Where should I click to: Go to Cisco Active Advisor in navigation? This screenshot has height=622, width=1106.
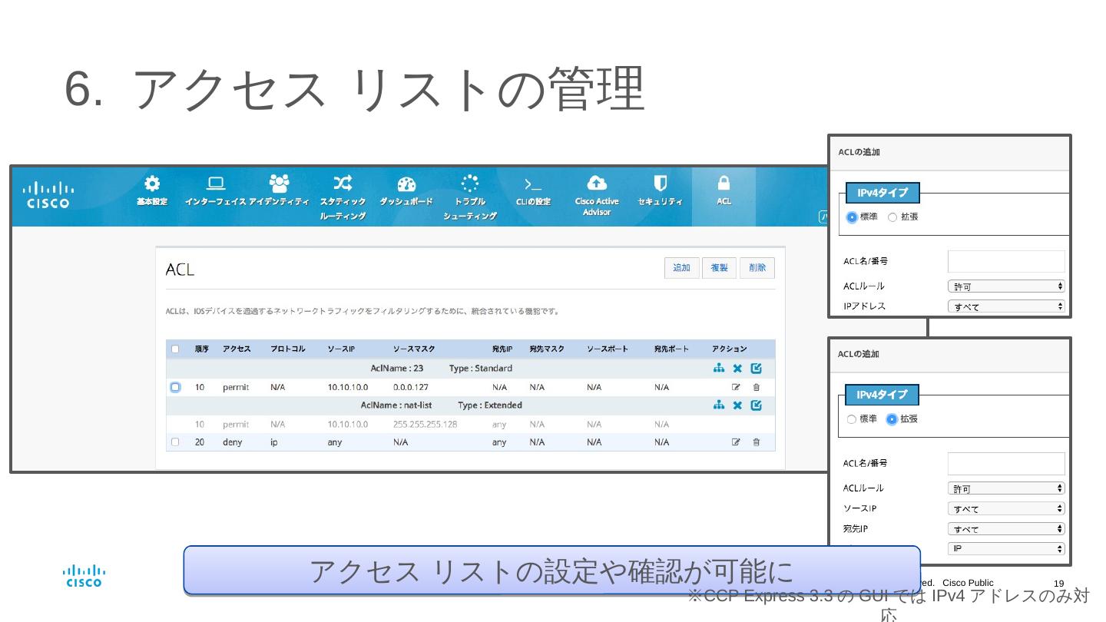click(597, 196)
